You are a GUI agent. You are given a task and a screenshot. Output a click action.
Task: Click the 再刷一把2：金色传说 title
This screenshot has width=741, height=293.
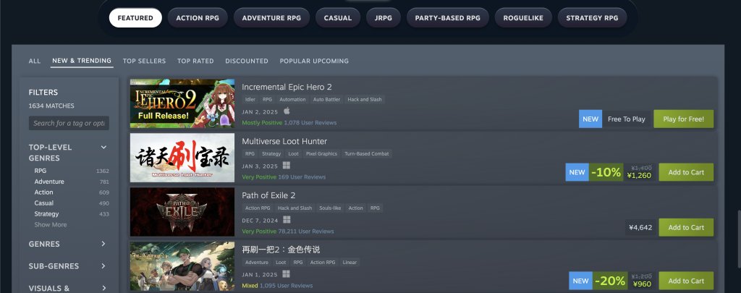(x=281, y=250)
